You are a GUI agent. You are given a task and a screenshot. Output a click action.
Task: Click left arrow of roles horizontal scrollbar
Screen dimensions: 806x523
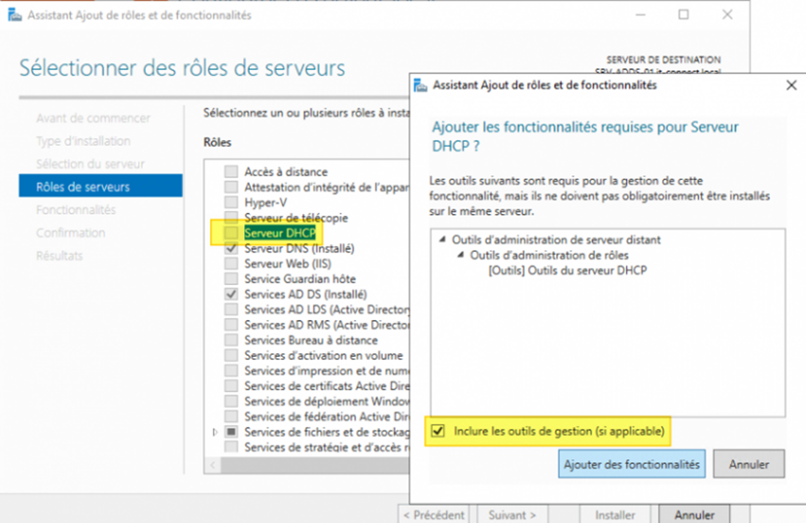click(213, 465)
